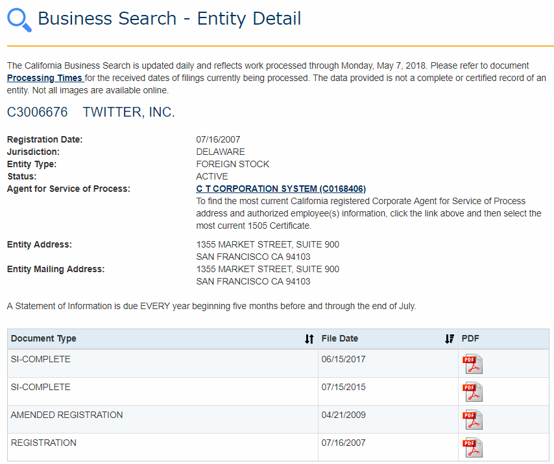Click the File Date column header label
Viewport: 554px width, 464px height.
point(339,338)
